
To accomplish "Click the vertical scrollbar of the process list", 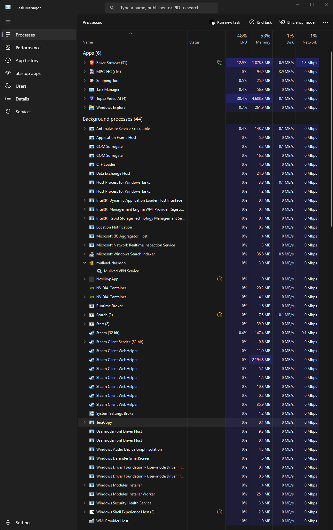I will click(331, 139).
